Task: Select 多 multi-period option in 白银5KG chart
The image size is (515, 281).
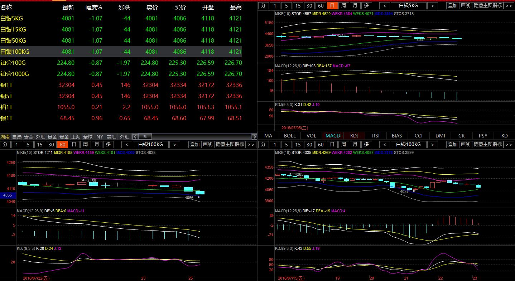Action: (366, 5)
